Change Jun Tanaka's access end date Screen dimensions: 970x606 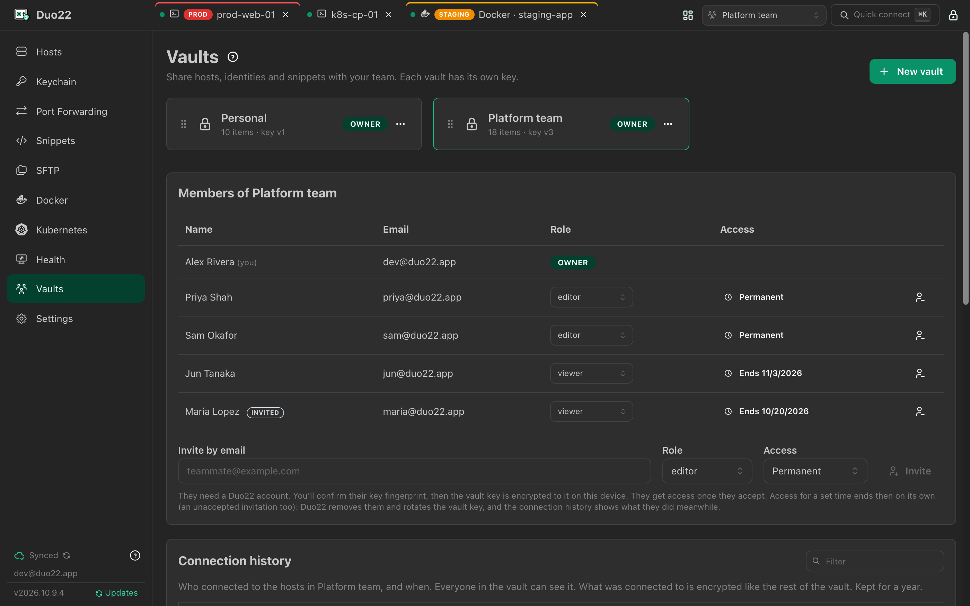(x=763, y=373)
